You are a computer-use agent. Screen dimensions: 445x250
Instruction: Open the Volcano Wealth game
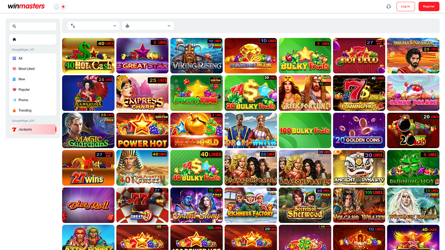tap(359, 205)
